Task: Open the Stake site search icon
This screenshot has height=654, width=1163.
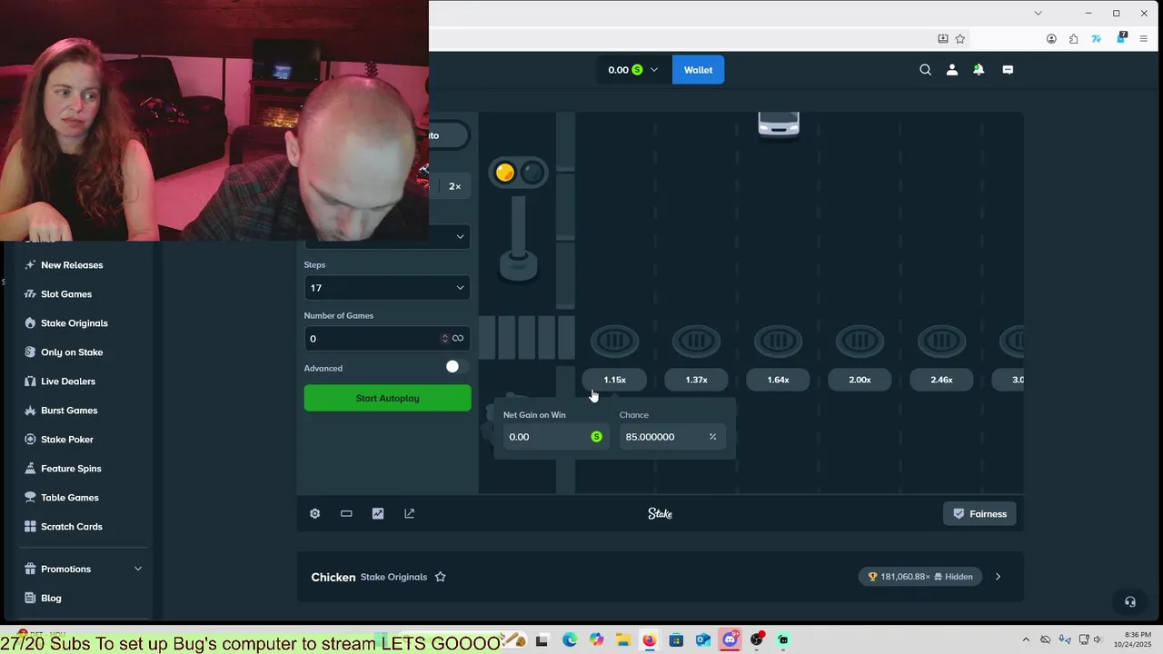Action: [x=925, y=70]
